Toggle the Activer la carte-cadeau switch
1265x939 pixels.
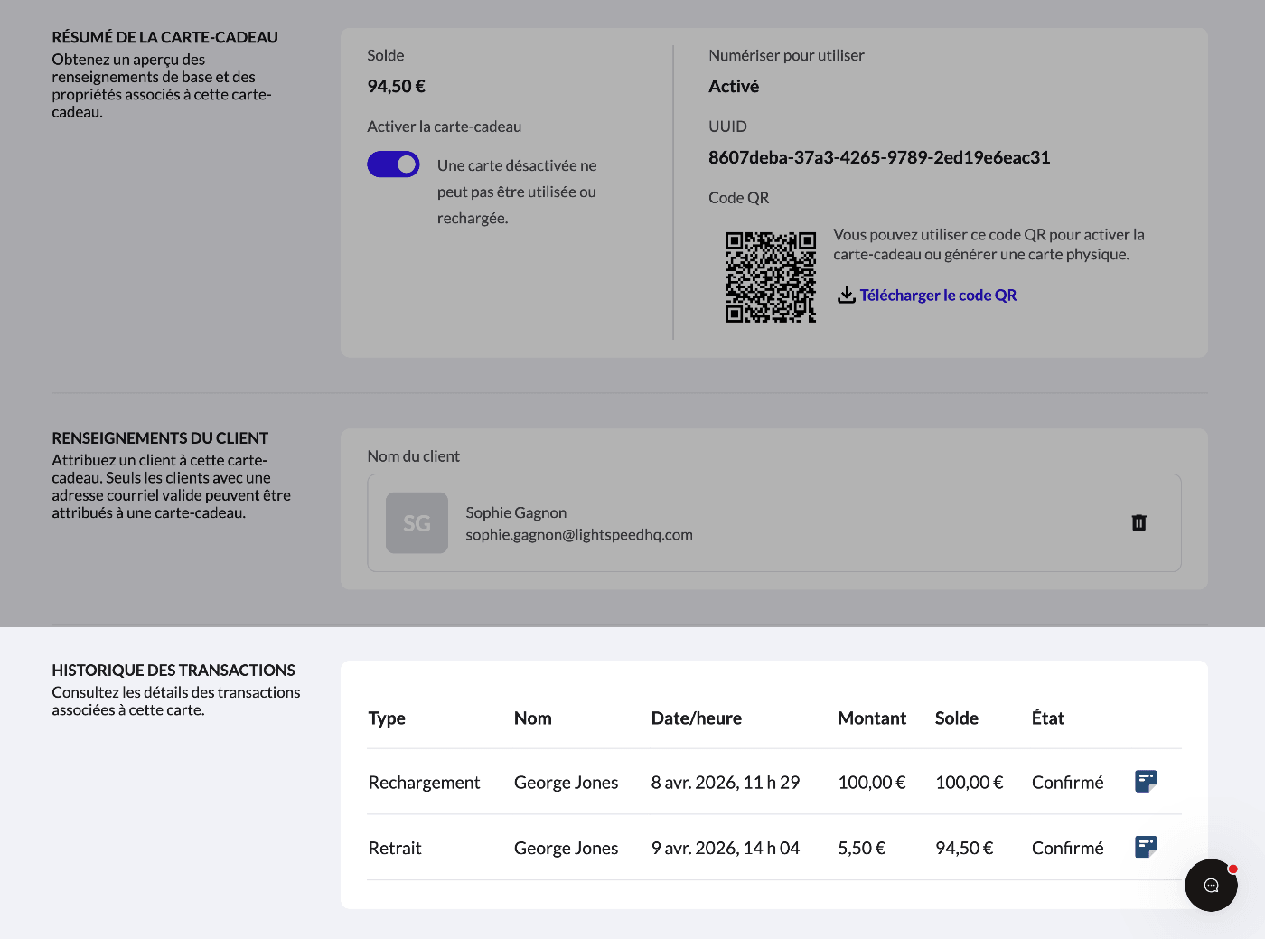(x=393, y=164)
